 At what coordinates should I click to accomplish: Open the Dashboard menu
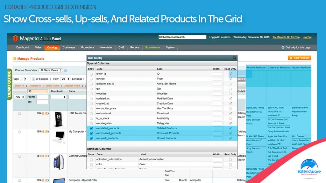click(x=23, y=48)
